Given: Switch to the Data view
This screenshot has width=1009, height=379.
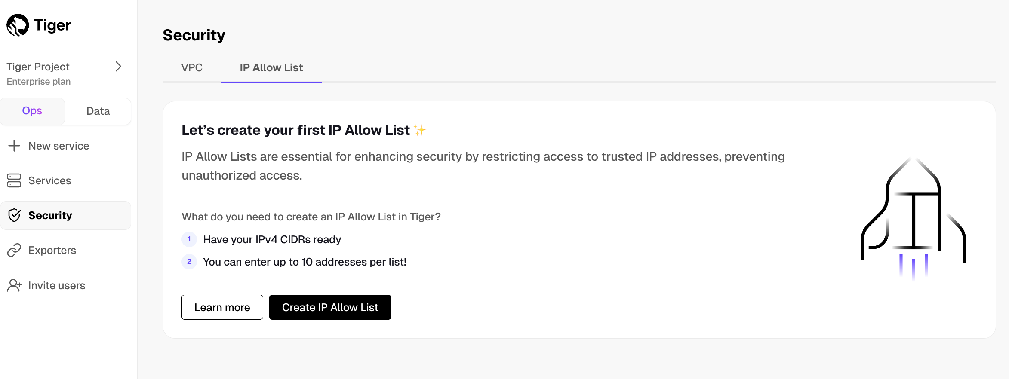Looking at the screenshot, I should coord(98,111).
